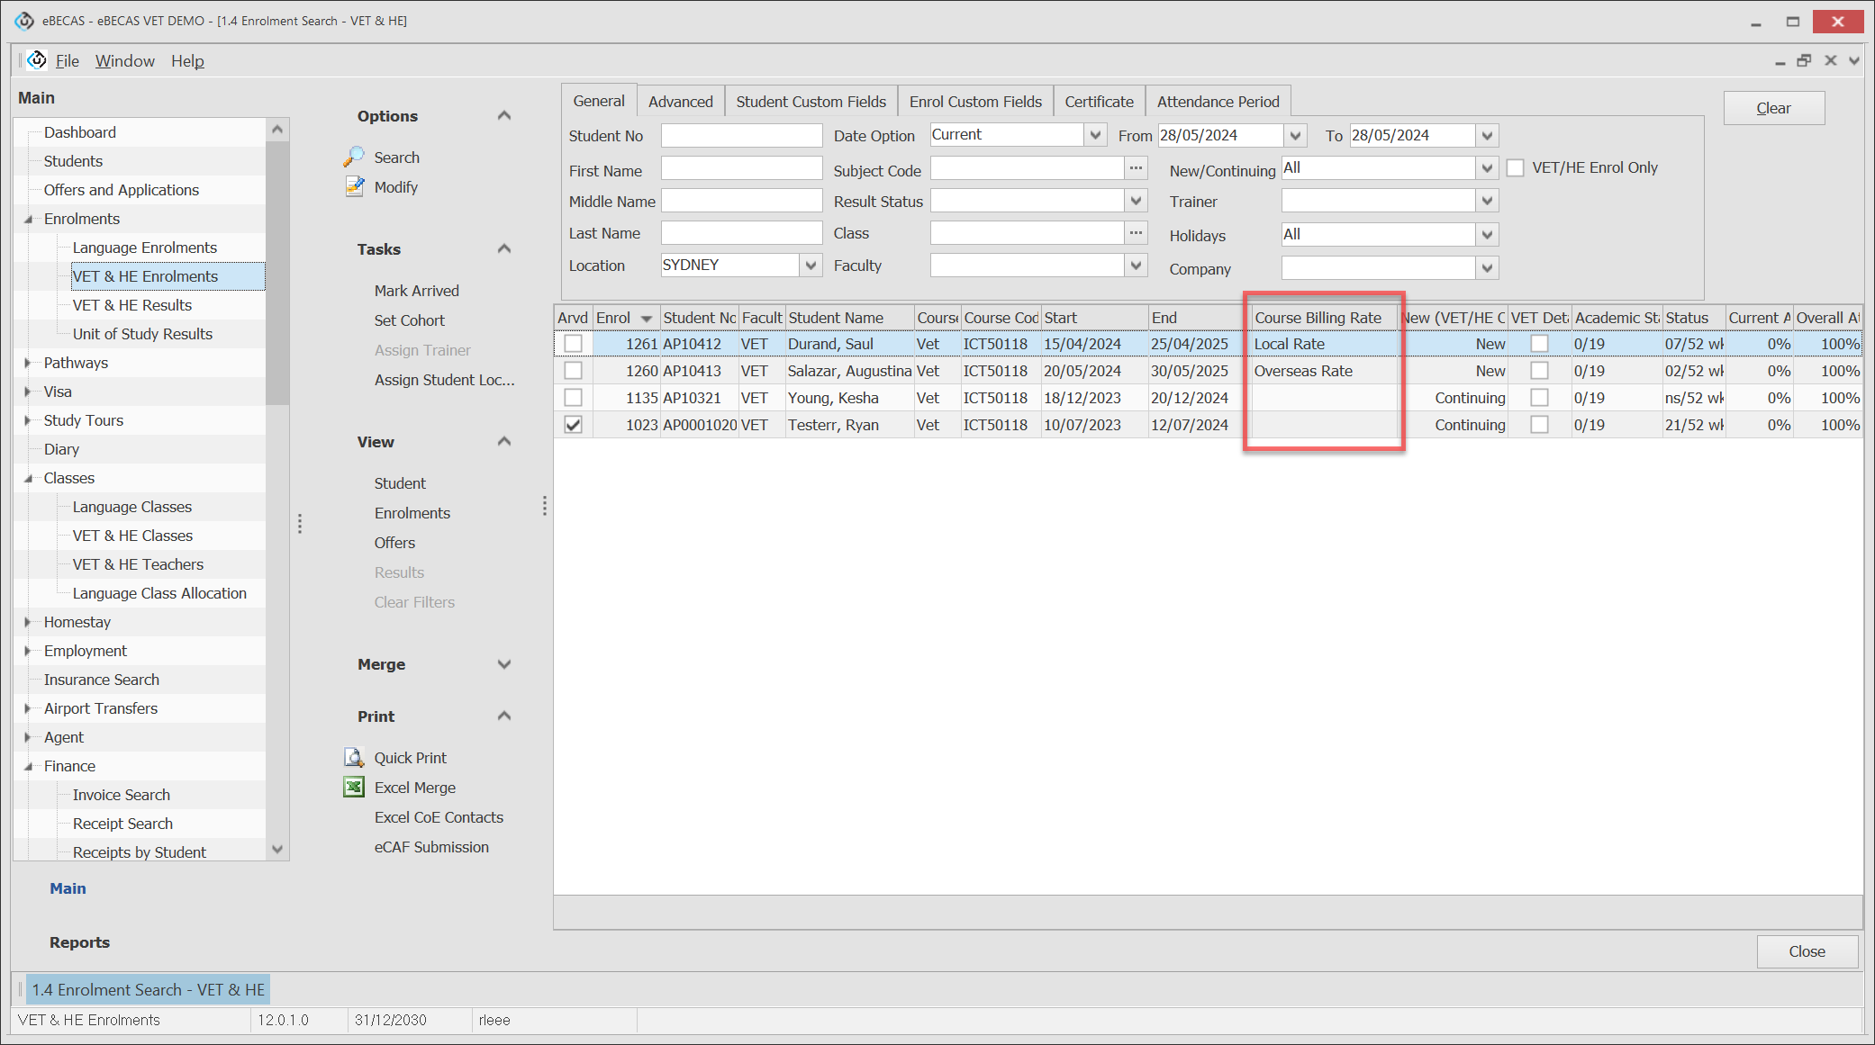Click the Excel Merge spreadsheet icon

(354, 788)
